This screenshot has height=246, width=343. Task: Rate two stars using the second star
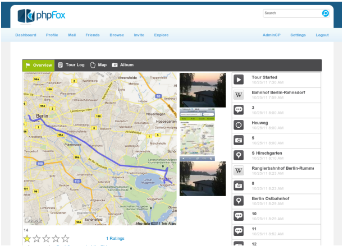click(x=36, y=239)
